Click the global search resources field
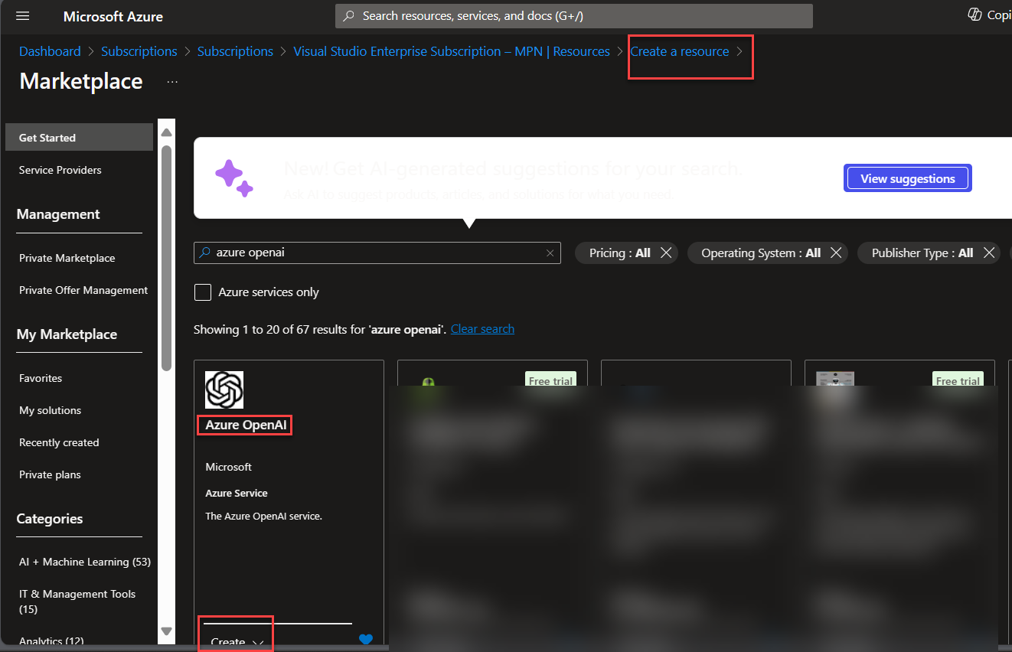The width and height of the screenshot is (1012, 652). [574, 15]
